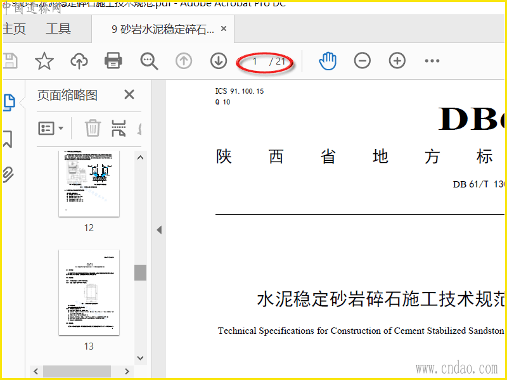The width and height of the screenshot is (507, 380).
Task: Delete selected pages with the trash icon
Action: (93, 128)
